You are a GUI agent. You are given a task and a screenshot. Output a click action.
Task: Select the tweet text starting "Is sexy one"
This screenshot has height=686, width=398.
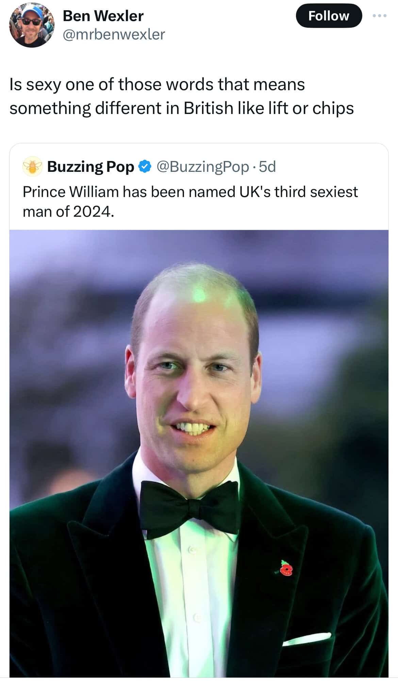(182, 96)
